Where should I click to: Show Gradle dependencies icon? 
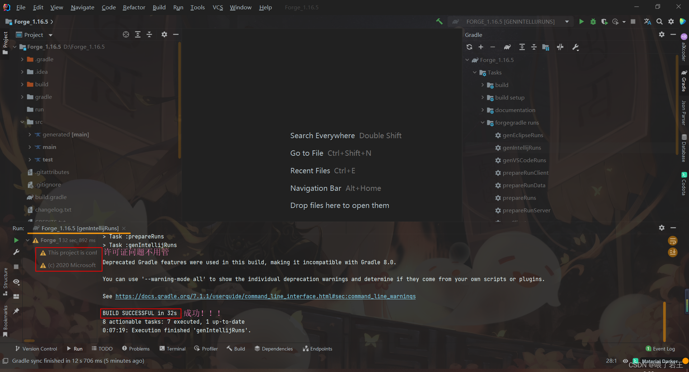coord(546,47)
